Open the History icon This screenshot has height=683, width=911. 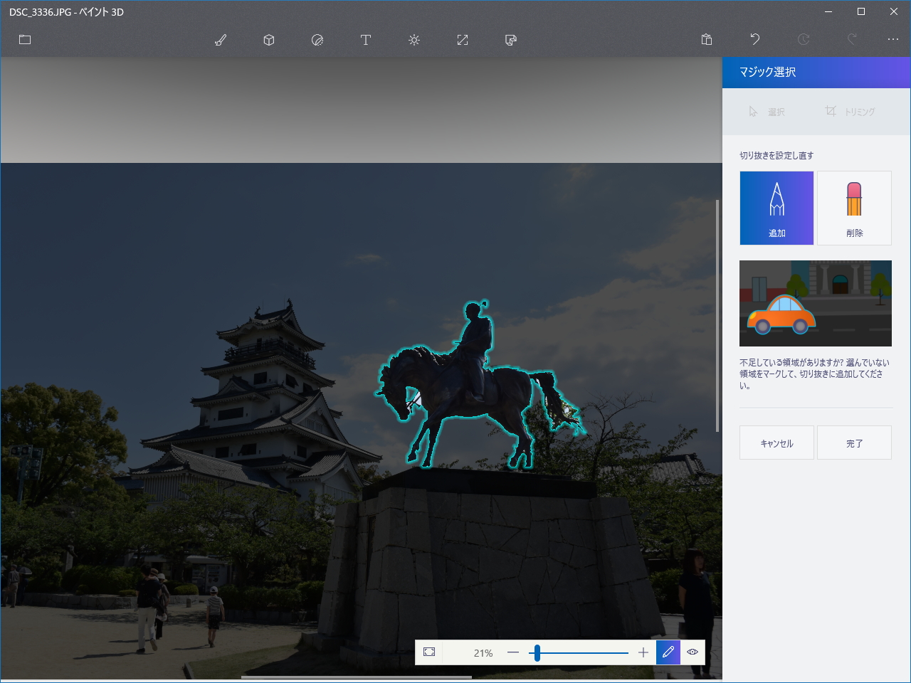point(804,40)
